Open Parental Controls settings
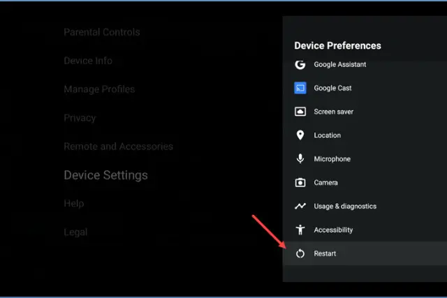This screenshot has width=447, height=298. coord(101,32)
